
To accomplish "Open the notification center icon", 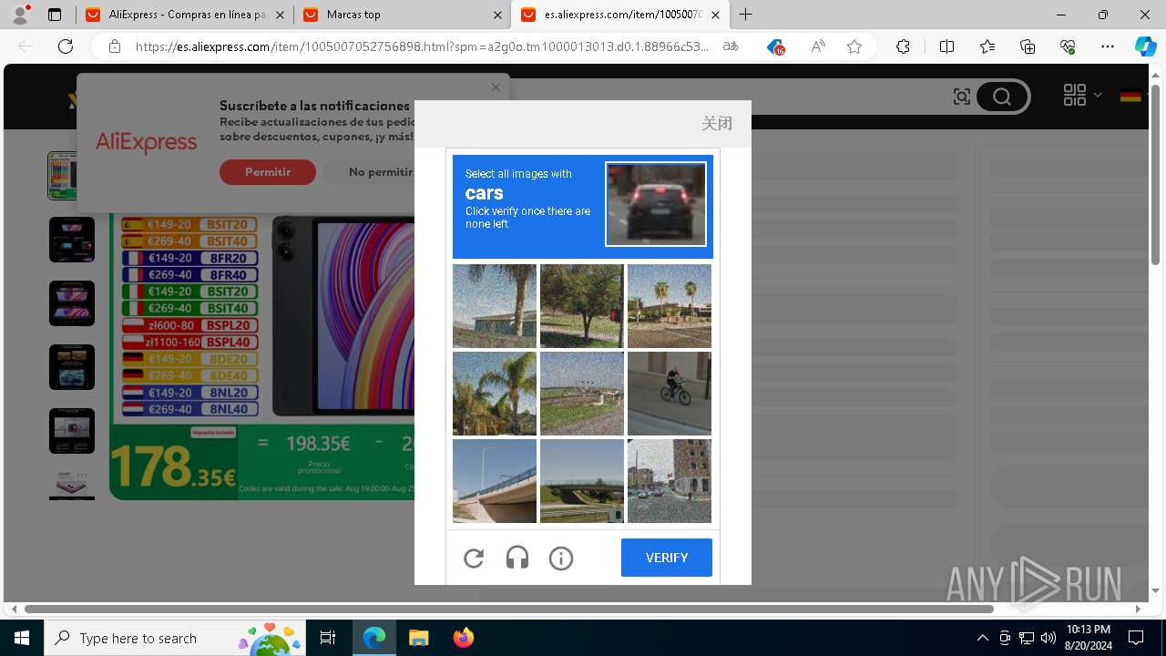I will (x=1136, y=638).
